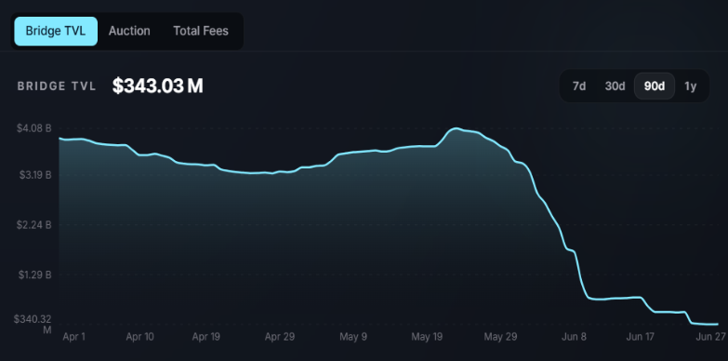Click the Apr 29 date label
This screenshot has width=728, height=361.
coord(280,337)
